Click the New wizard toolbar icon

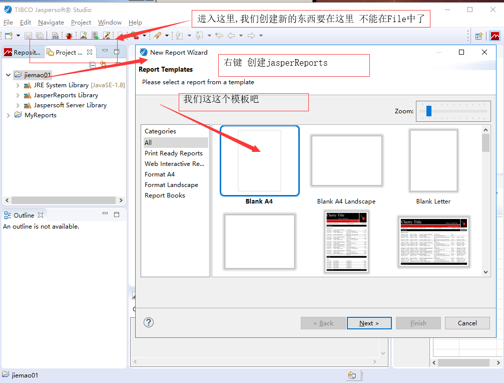point(9,36)
